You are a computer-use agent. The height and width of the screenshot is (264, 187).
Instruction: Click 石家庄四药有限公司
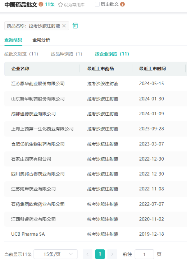(31, 159)
